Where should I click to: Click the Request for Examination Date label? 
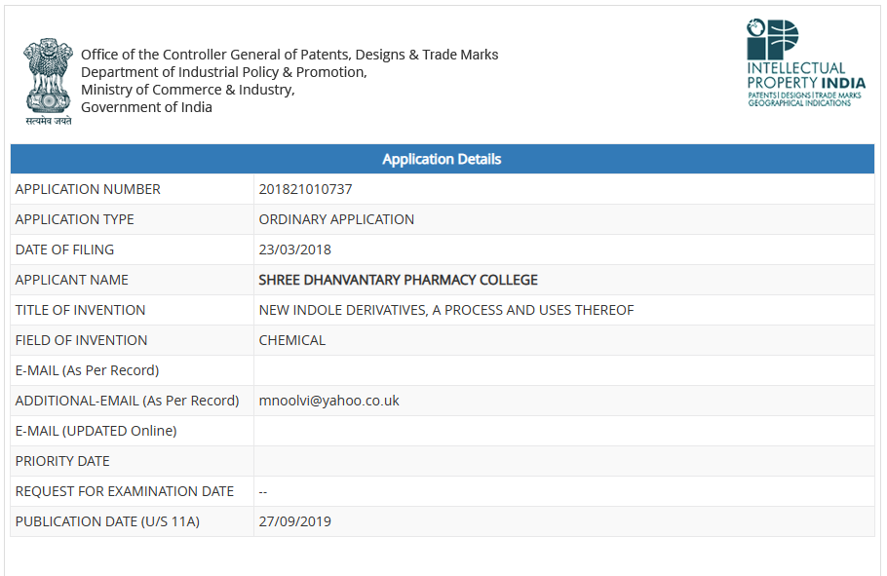[125, 491]
